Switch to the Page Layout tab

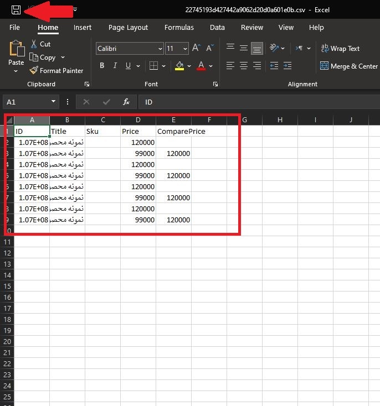pos(128,27)
